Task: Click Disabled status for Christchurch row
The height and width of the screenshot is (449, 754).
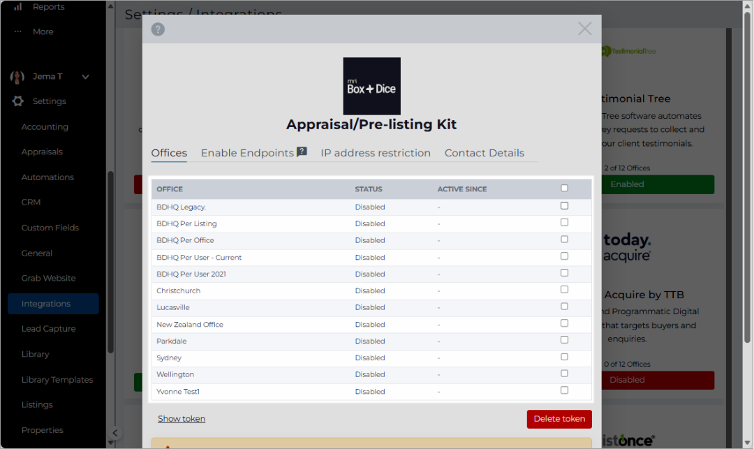Action: point(370,291)
